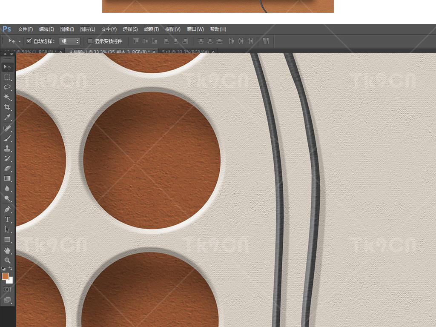This screenshot has height=327, width=436.
Task: Click the Photoshop Ps logo
Action: [7, 29]
